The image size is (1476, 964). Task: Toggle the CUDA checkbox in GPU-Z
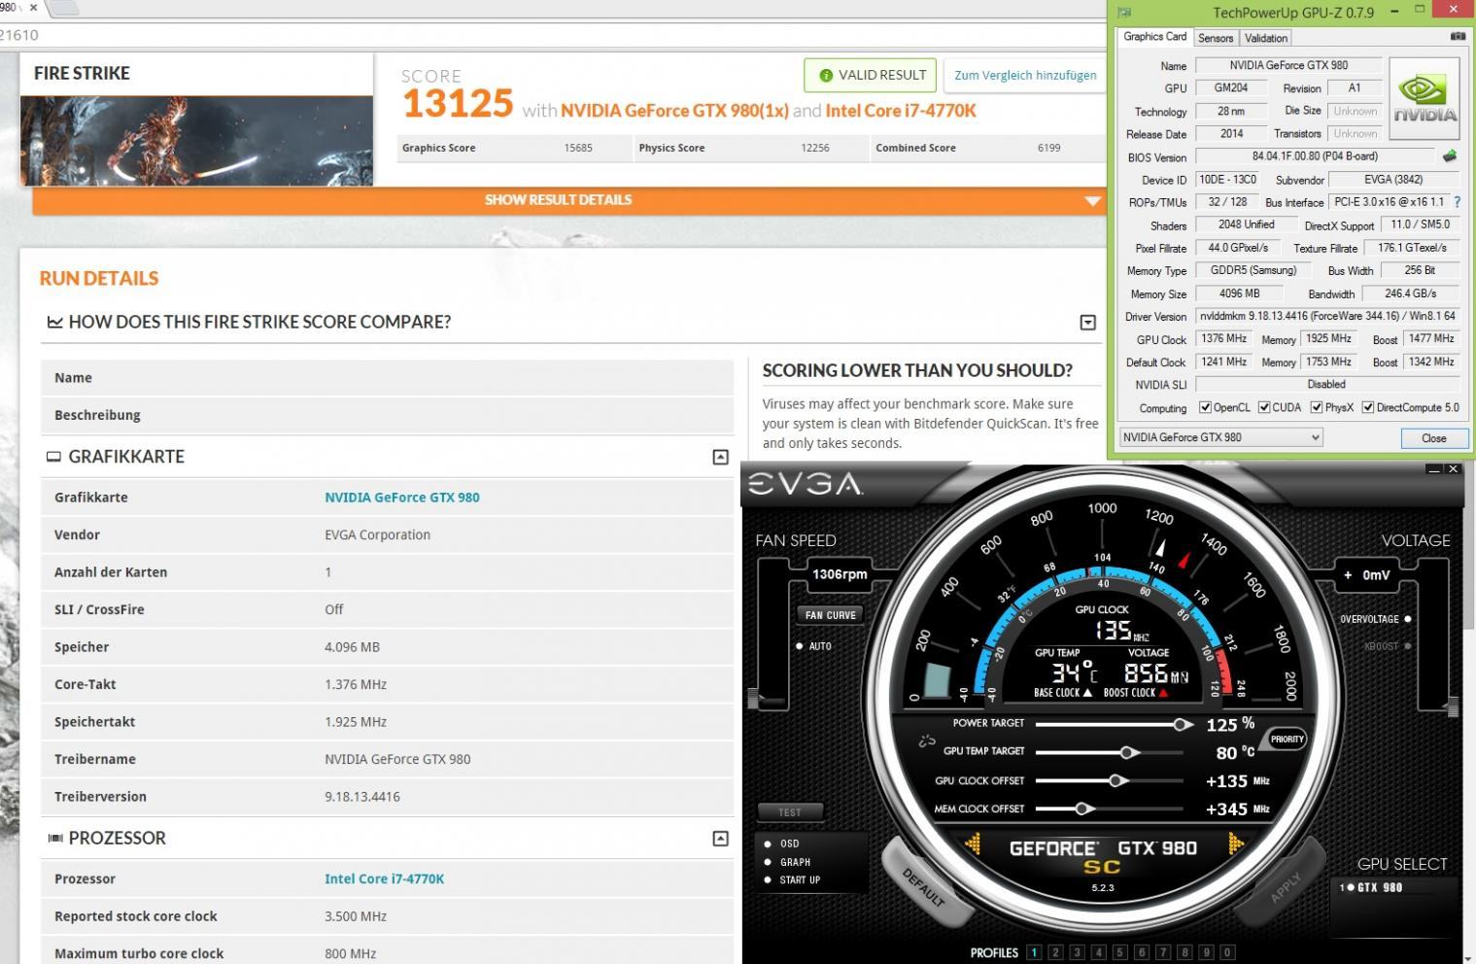(1264, 408)
